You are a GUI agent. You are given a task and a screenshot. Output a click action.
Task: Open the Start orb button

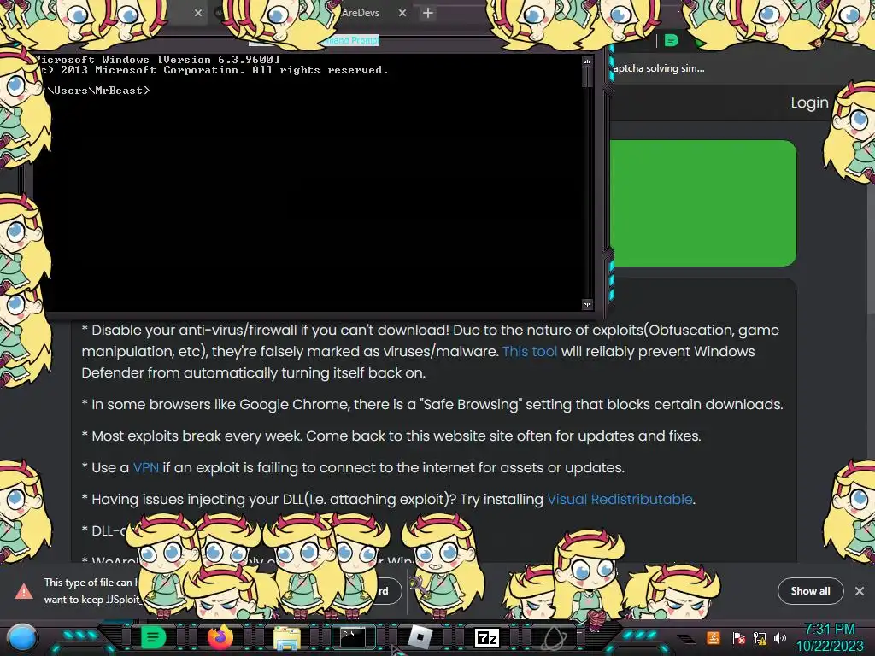(x=21, y=637)
